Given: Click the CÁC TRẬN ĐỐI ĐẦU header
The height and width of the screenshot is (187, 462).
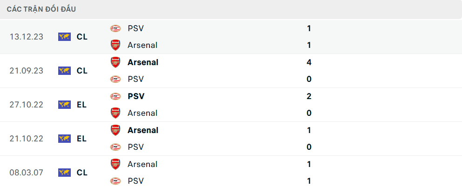Looking at the screenshot, I should (x=41, y=9).
